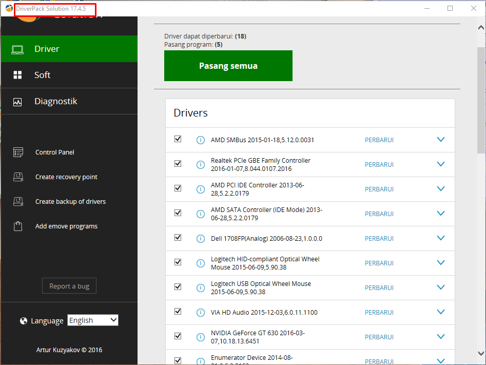Screen dimensions: 486x365
Task: Open Control Panel from sidebar
Action: click(54, 152)
